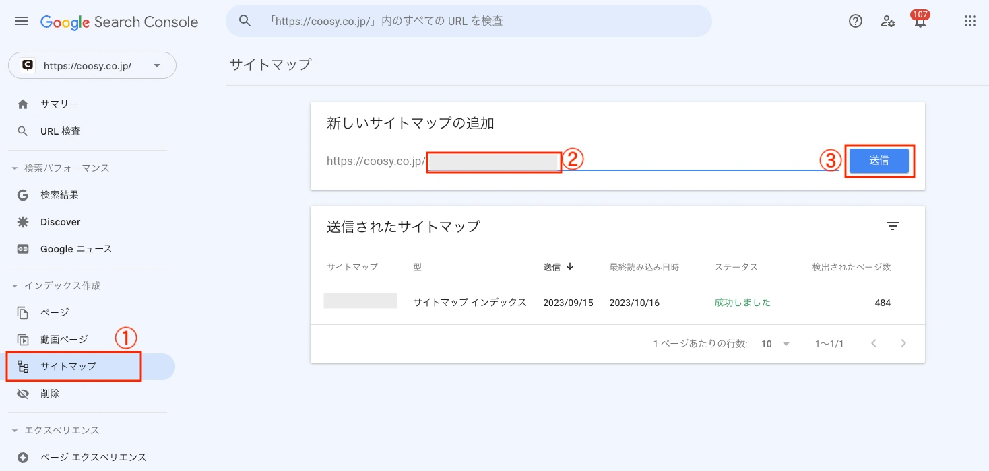
Task: Go to previous page of sitemaps
Action: click(874, 343)
